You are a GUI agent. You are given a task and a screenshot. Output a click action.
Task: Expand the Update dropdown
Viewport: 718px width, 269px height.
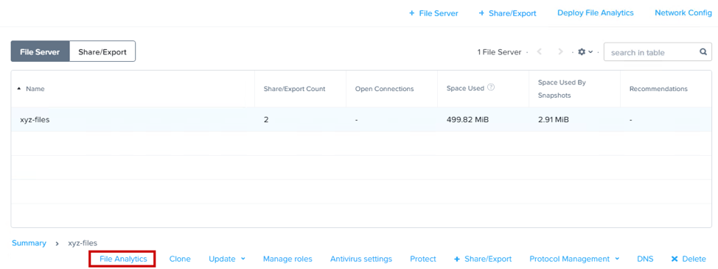pos(227,259)
